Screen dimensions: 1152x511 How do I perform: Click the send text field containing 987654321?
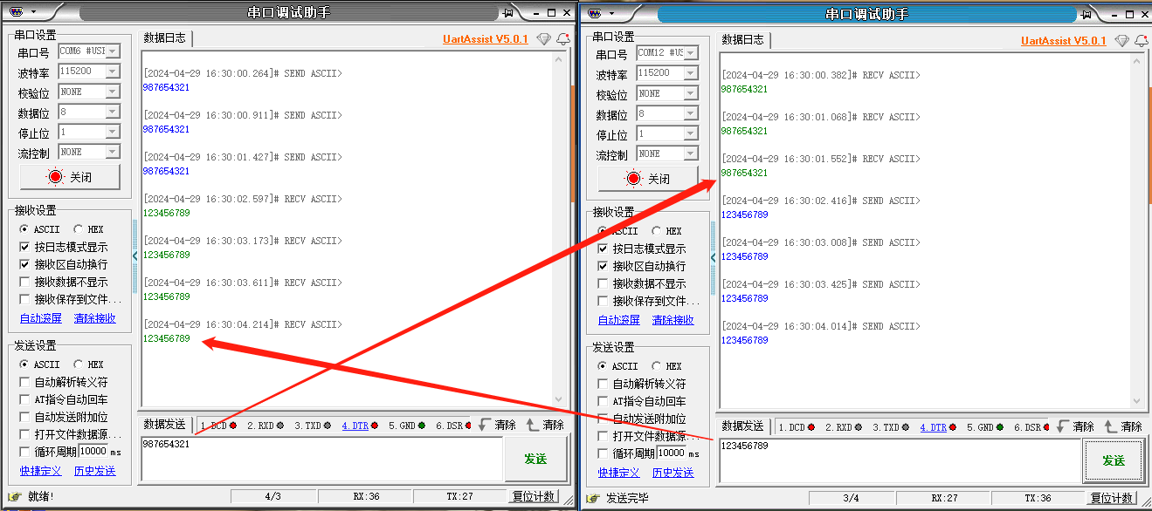321,458
